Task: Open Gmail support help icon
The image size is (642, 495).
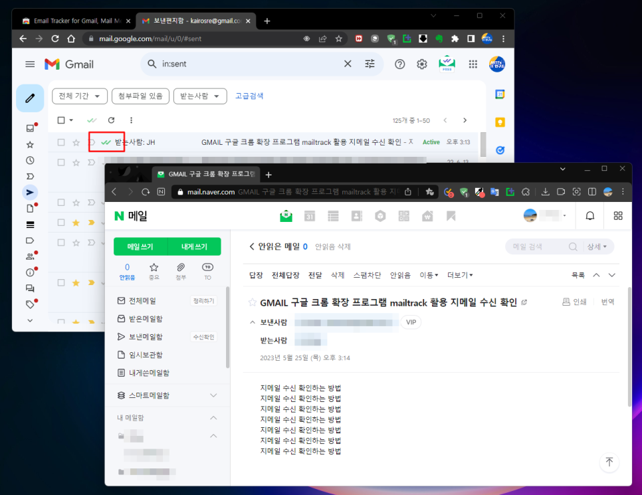Action: (399, 64)
